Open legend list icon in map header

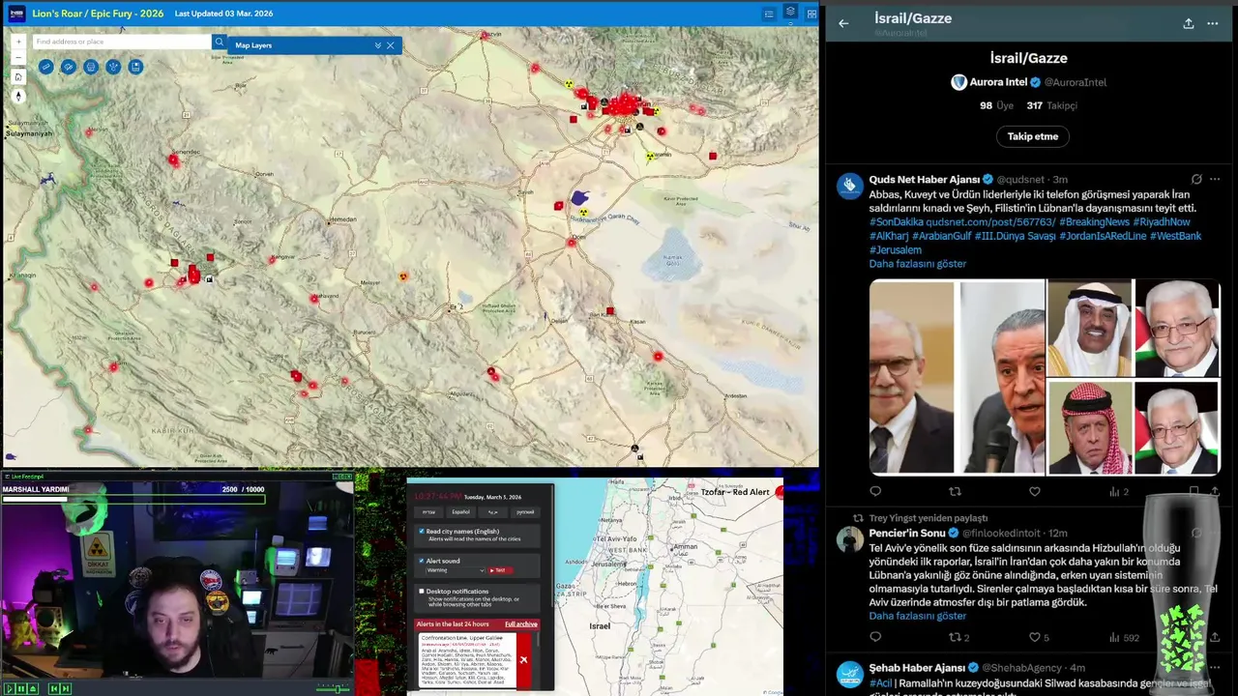pos(769,14)
